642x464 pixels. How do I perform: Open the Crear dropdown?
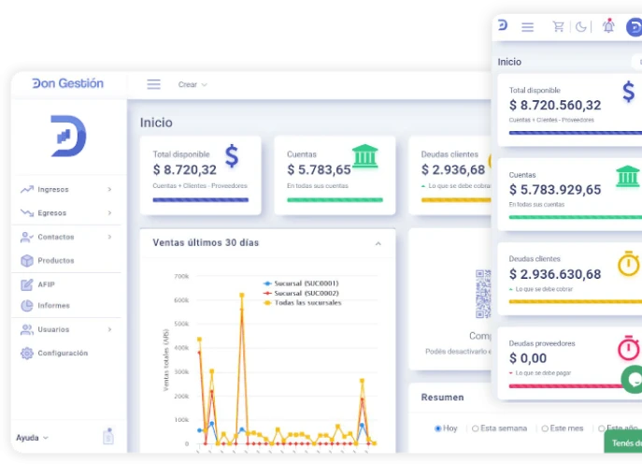click(x=192, y=84)
